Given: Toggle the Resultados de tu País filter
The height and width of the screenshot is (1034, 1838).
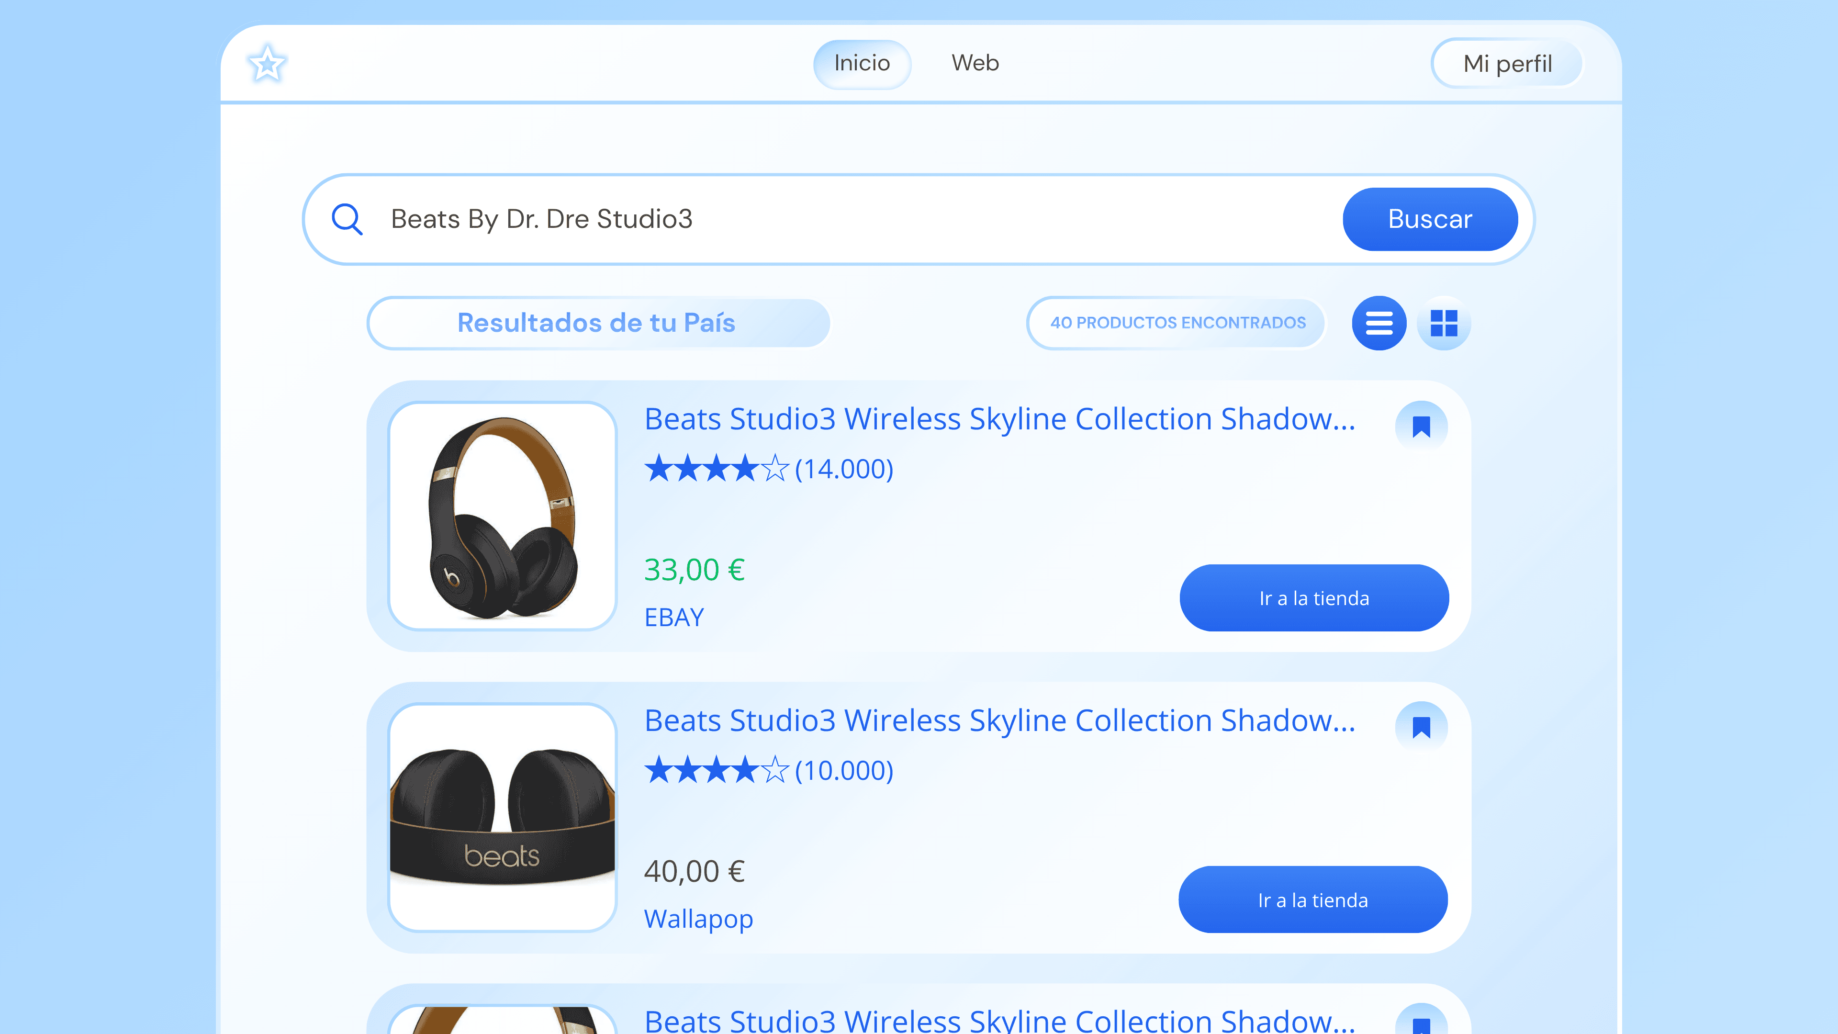Looking at the screenshot, I should (x=598, y=323).
